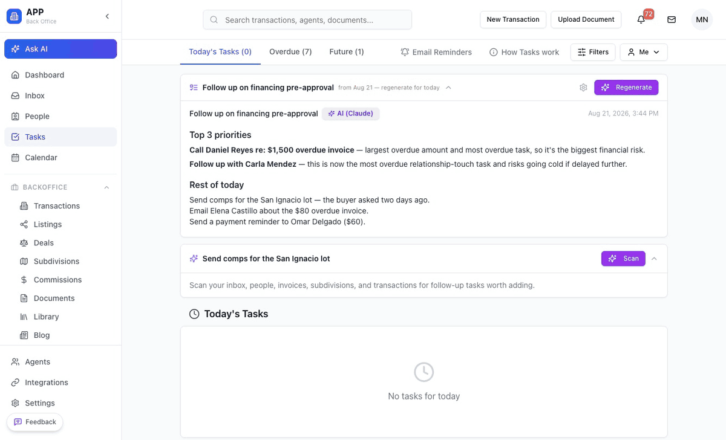Click the Library books icon

coord(24,317)
